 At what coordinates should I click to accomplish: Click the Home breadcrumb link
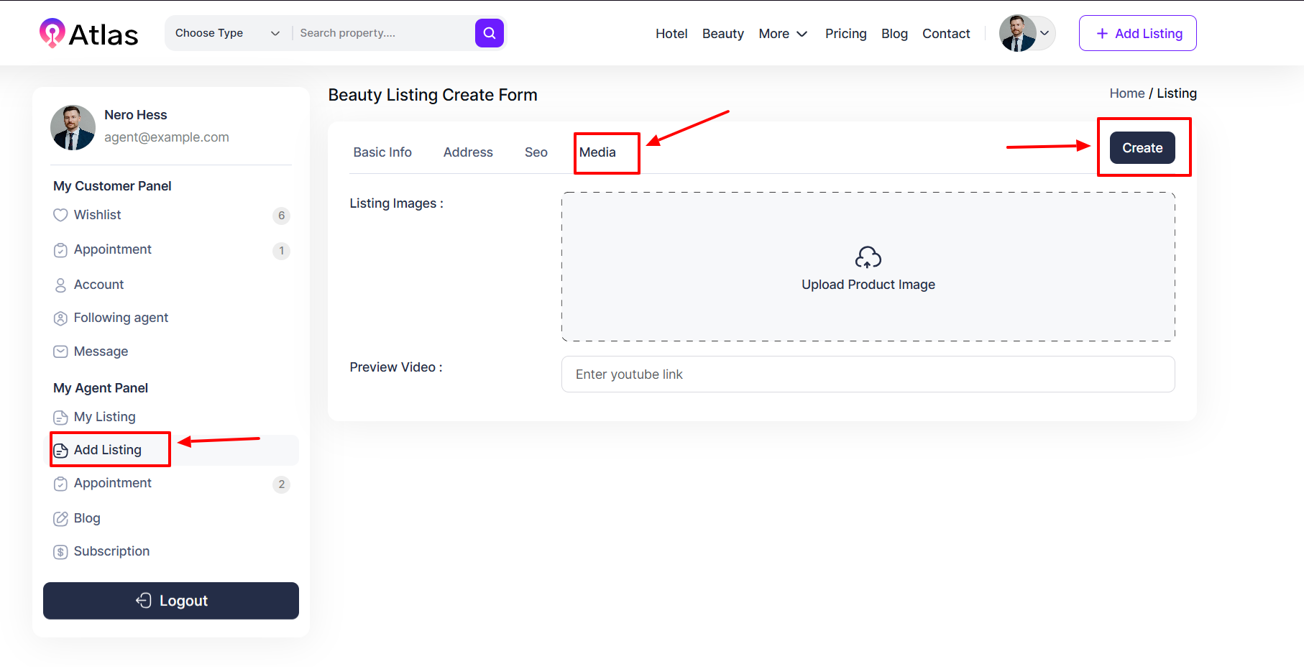click(x=1126, y=93)
